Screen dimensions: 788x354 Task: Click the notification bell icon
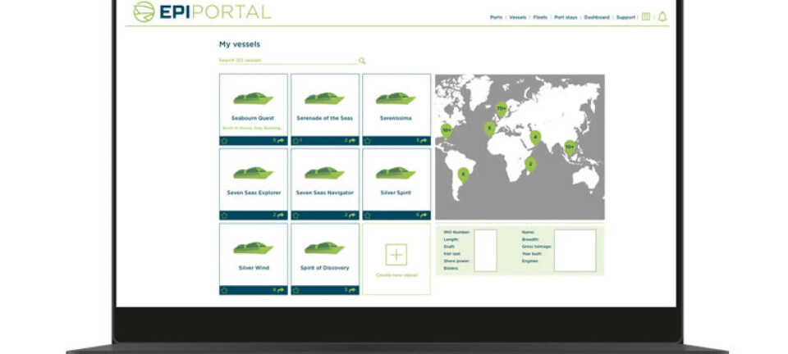click(662, 16)
